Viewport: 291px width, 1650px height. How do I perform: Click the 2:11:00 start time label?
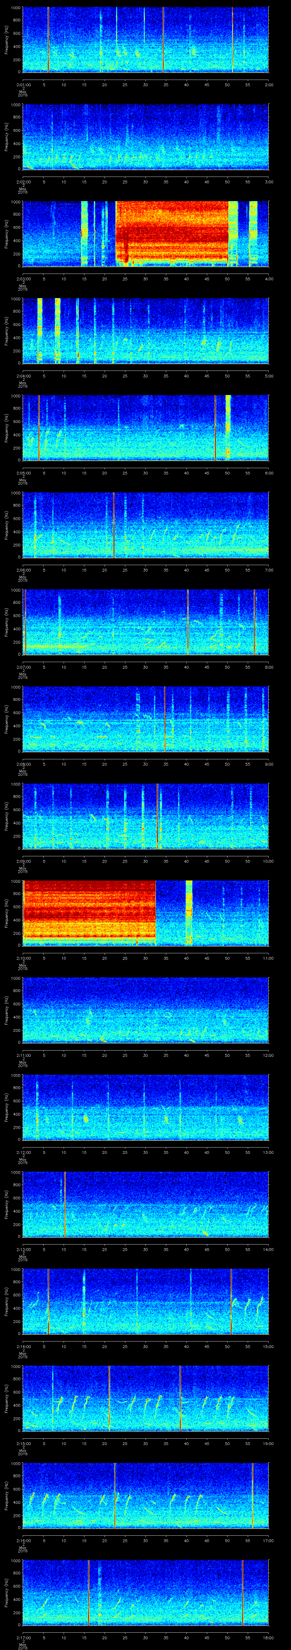tap(23, 1055)
